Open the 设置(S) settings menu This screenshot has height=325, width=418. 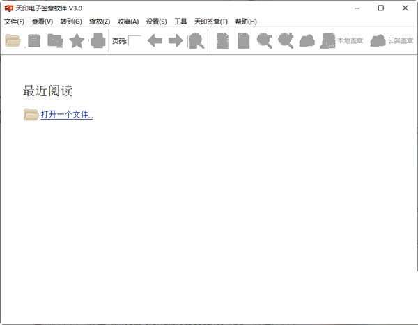[x=156, y=22]
